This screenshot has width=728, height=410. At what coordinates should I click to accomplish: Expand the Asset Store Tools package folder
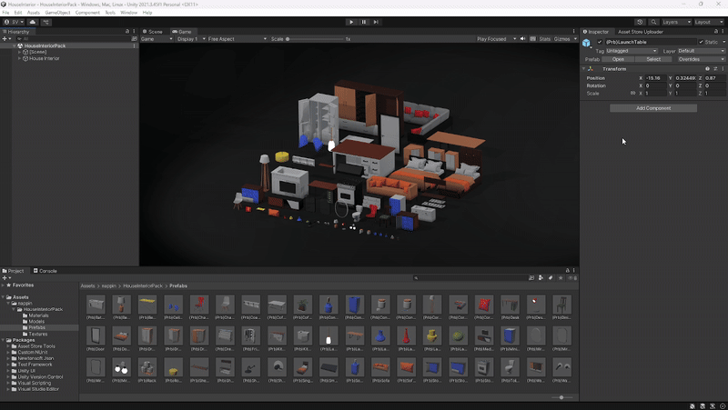tap(8, 346)
